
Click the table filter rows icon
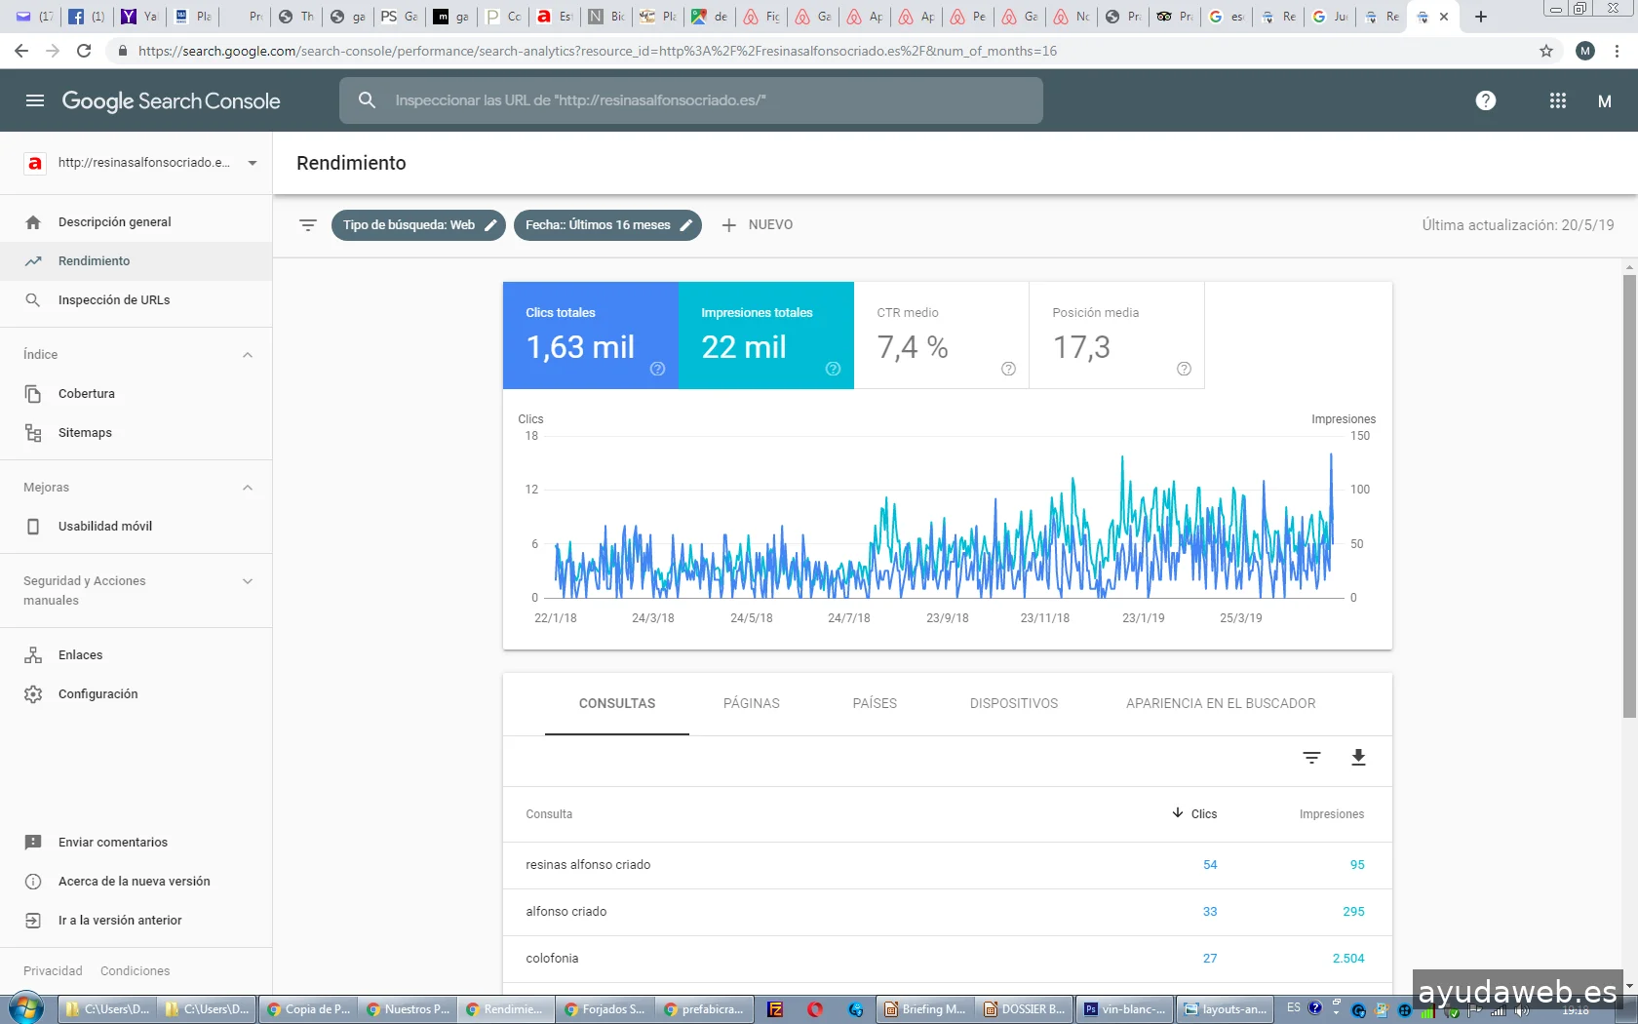[1311, 758]
